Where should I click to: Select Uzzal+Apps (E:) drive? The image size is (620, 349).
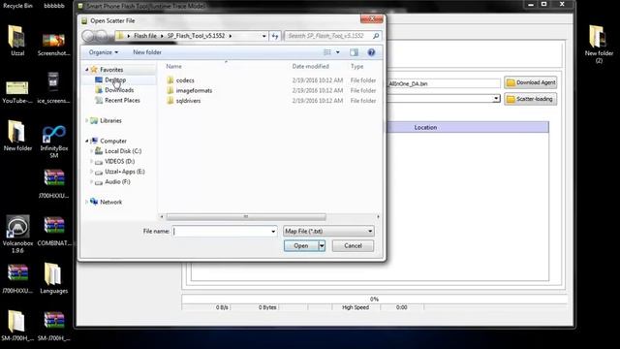point(125,172)
